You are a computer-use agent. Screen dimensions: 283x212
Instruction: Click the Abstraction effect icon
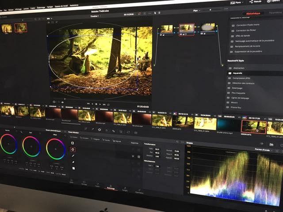(x=230, y=68)
